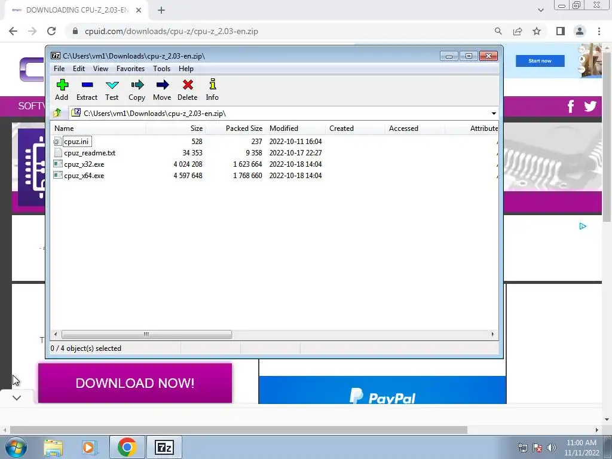Image resolution: width=612 pixels, height=459 pixels.
Task: Click the Windows Start button
Action: 16,447
